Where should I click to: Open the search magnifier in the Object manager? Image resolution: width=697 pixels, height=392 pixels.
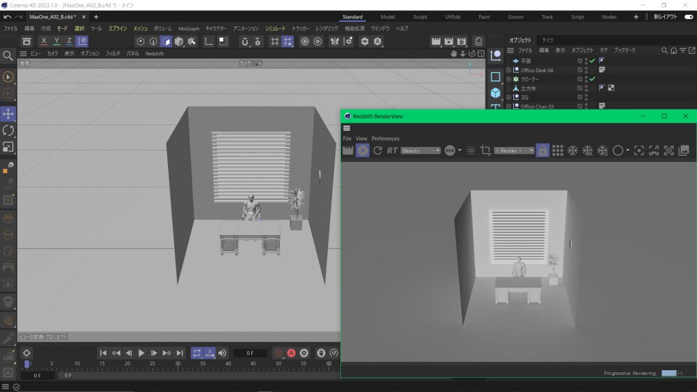pyautogui.click(x=664, y=50)
